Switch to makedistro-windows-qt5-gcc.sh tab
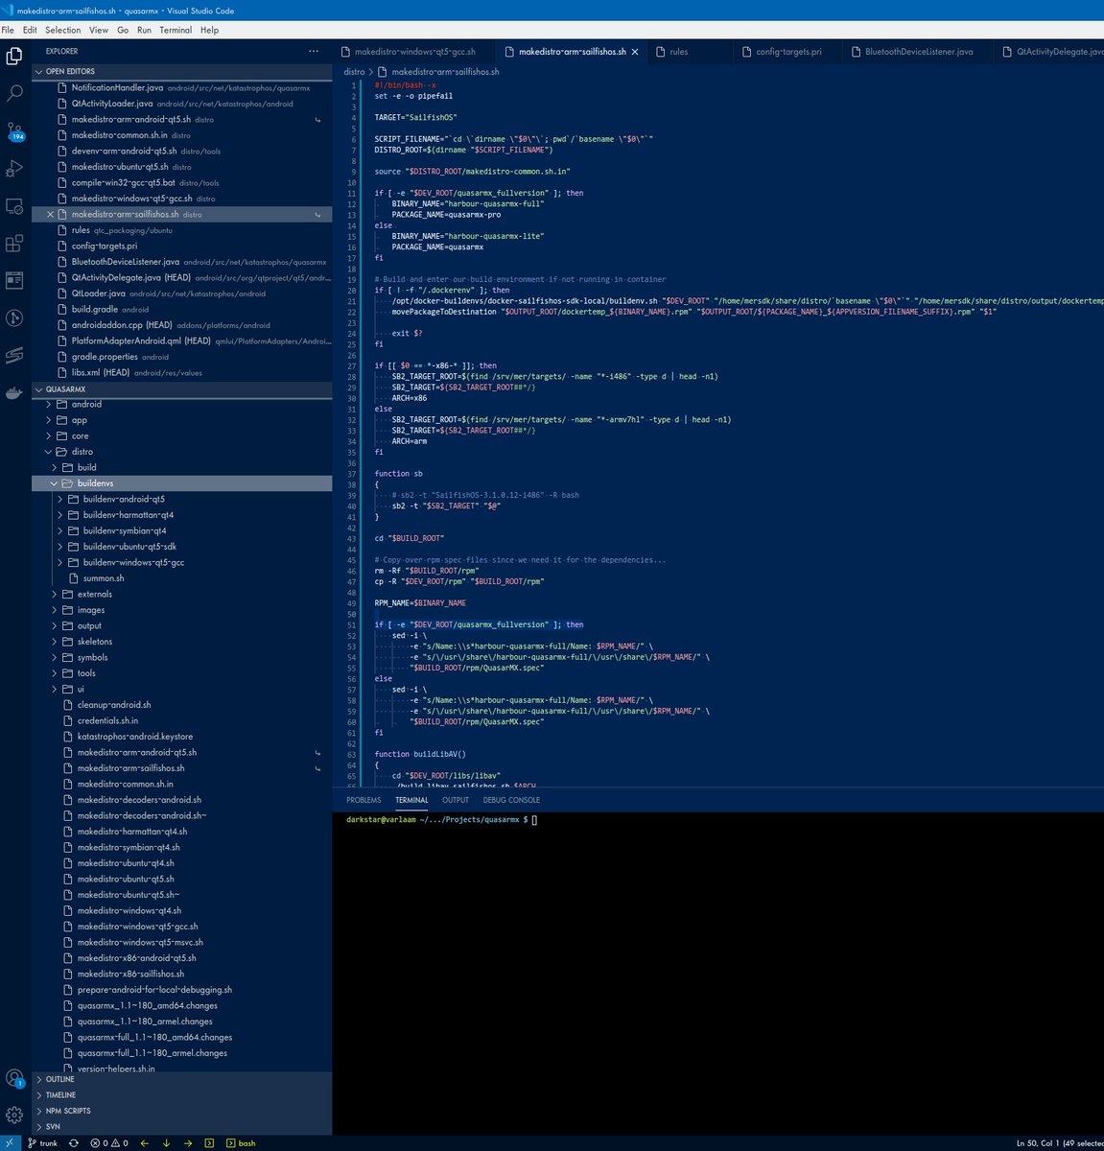The image size is (1104, 1151). point(414,52)
